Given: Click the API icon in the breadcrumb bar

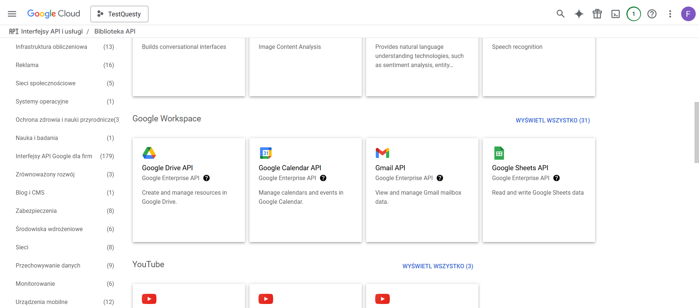Looking at the screenshot, I should coord(14,31).
